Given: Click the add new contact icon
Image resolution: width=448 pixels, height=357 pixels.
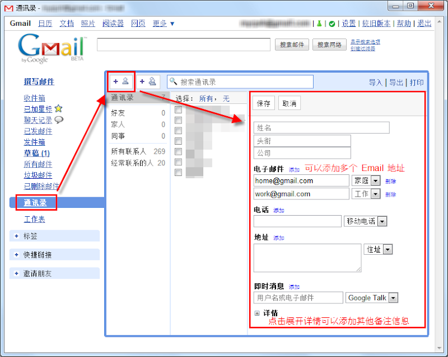Looking at the screenshot, I should coord(122,82).
